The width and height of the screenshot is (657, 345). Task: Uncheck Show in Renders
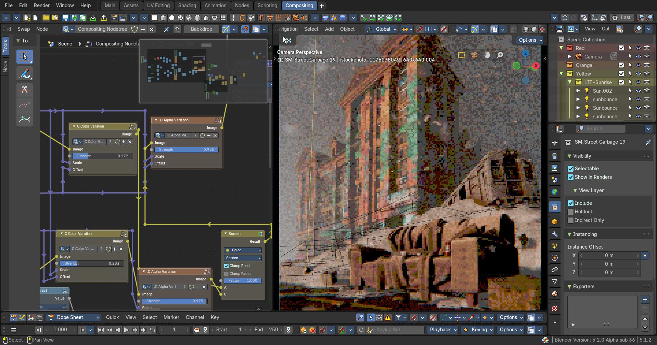click(x=570, y=177)
